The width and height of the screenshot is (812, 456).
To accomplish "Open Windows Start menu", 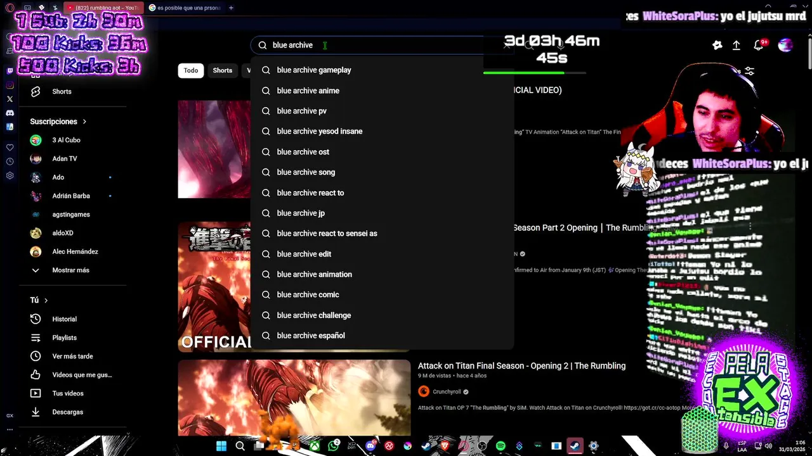I will point(221,446).
